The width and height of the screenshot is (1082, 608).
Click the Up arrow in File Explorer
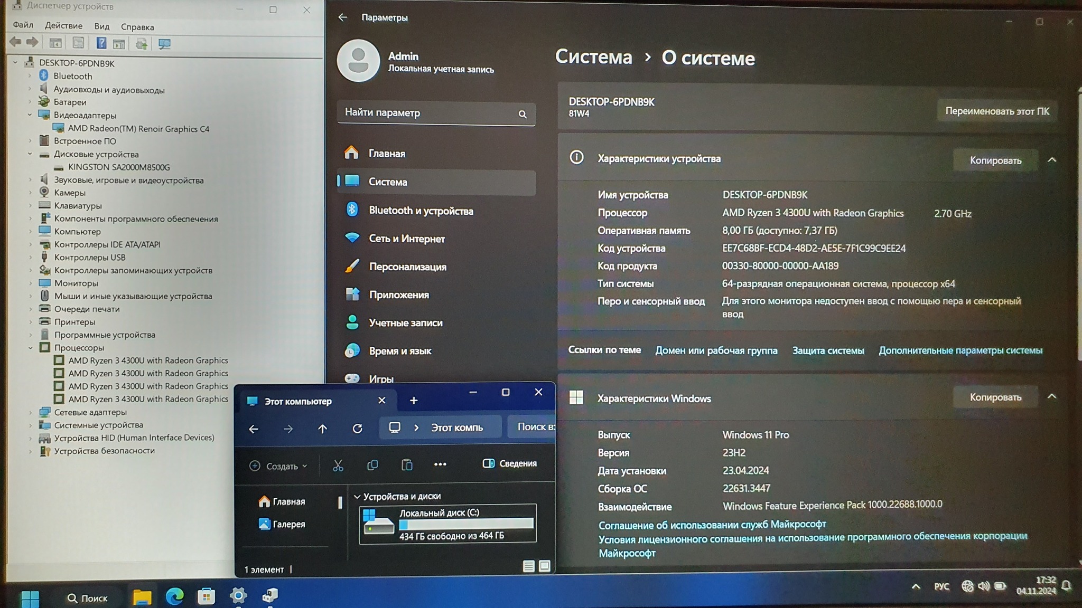322,429
